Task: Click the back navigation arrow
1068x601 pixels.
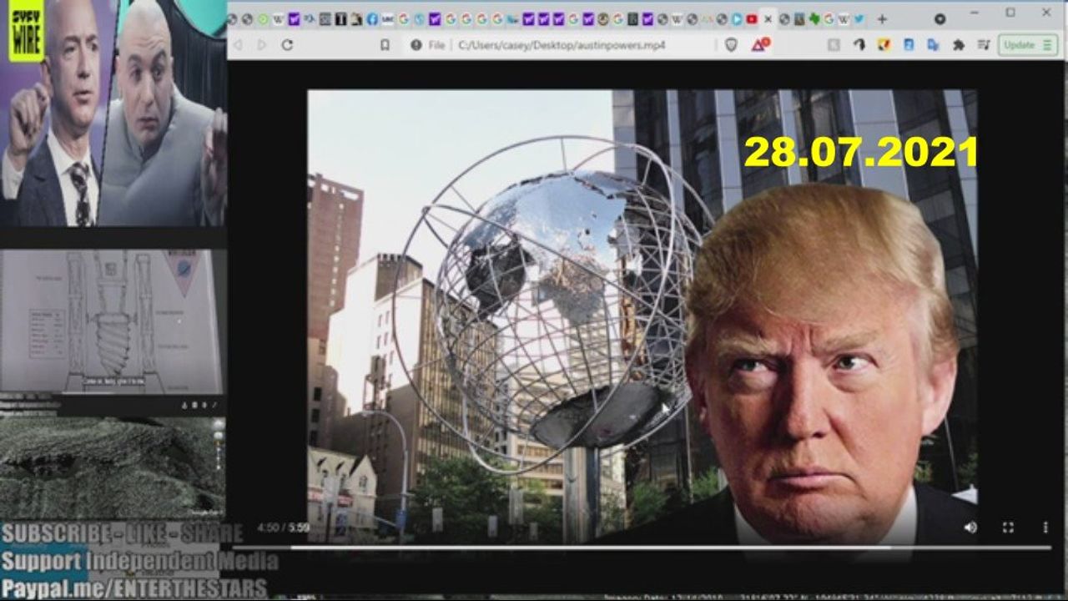Action: (238, 45)
